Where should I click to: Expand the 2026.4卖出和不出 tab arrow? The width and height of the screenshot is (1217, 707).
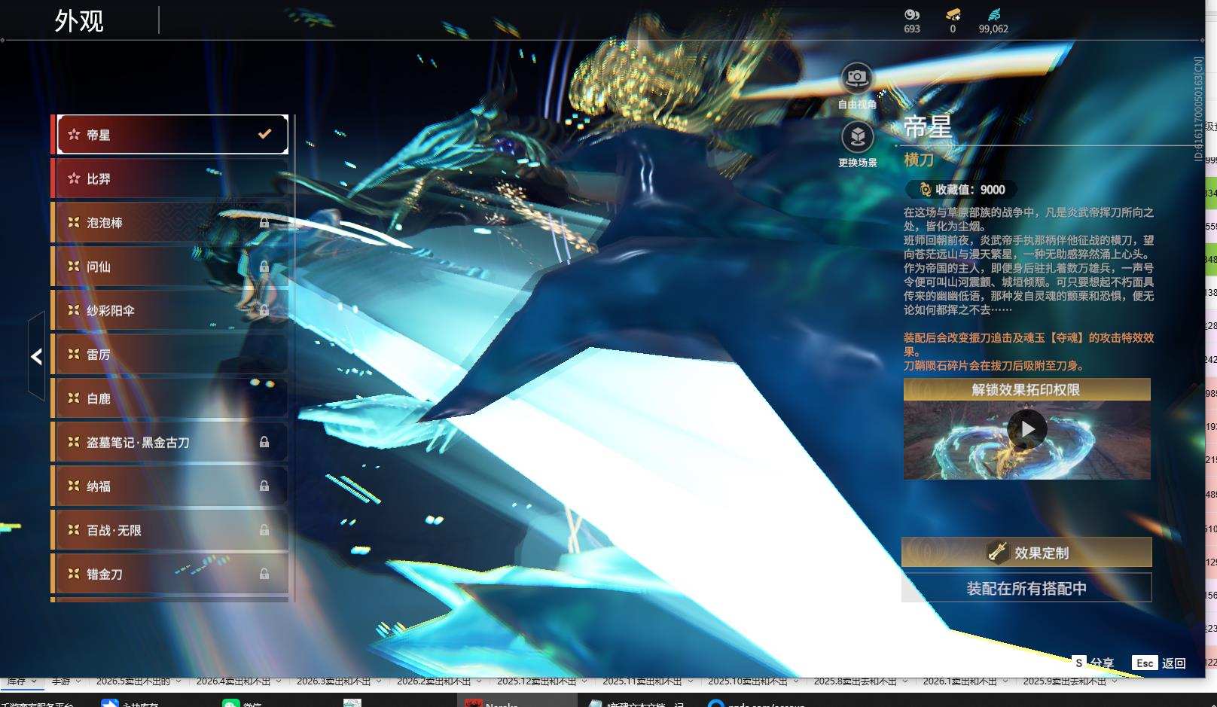coord(279,681)
